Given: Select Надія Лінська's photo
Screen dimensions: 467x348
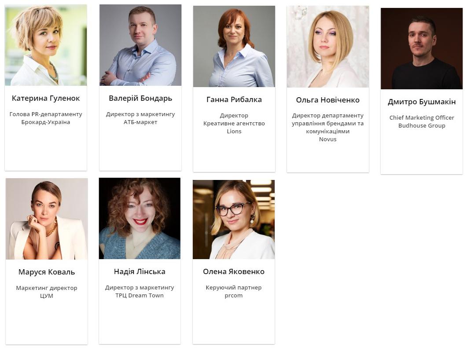Looking at the screenshot, I should tap(140, 219).
